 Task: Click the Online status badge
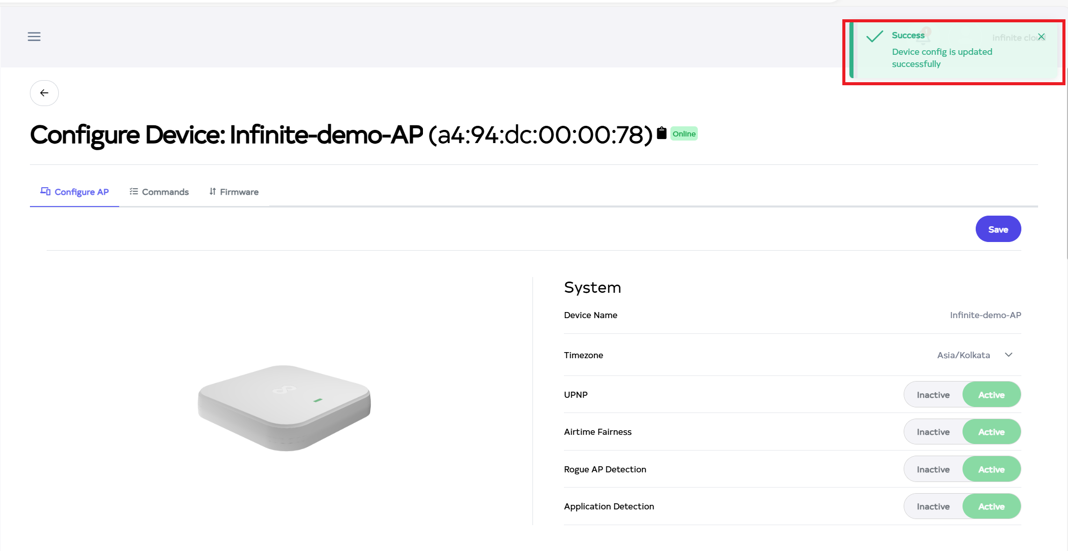click(684, 134)
